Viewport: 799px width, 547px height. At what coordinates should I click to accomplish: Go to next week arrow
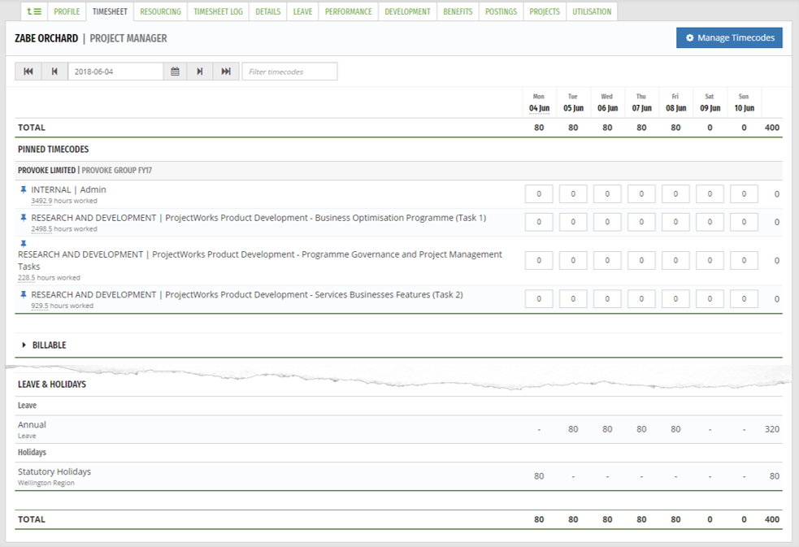click(x=200, y=72)
